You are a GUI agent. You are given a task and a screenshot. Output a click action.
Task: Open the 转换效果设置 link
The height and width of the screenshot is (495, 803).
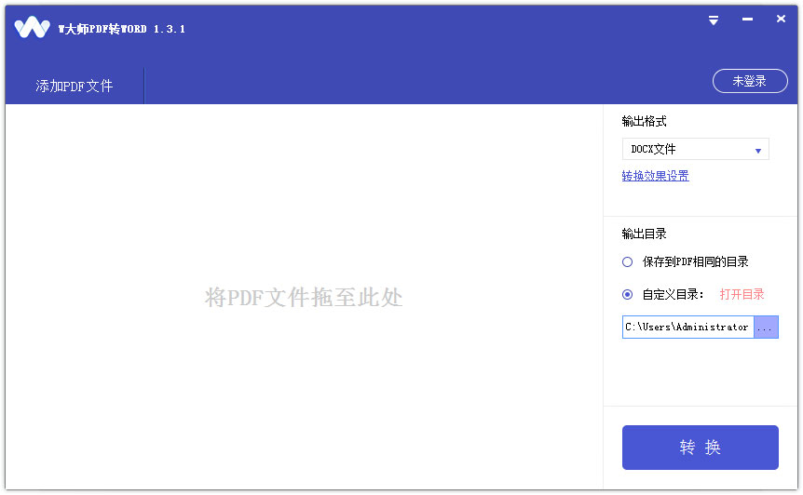pyautogui.click(x=655, y=176)
